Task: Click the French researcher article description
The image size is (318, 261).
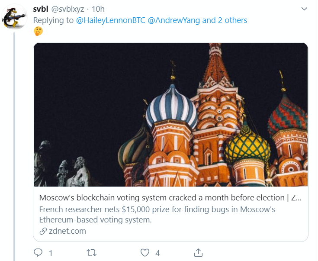Action: pyautogui.click(x=157, y=215)
